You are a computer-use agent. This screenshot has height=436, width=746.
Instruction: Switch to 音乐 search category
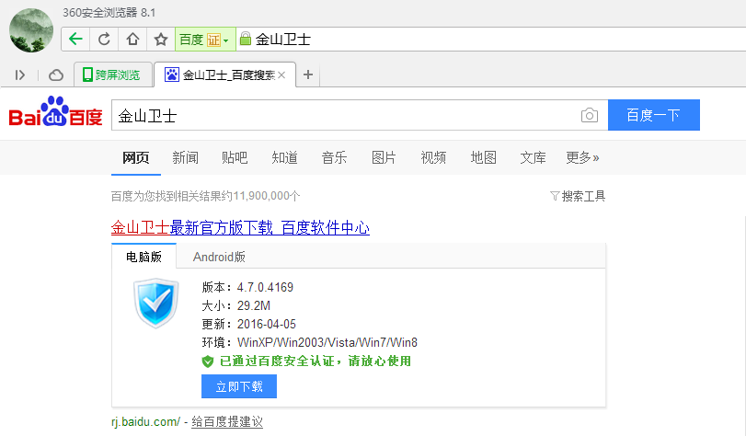tap(334, 157)
